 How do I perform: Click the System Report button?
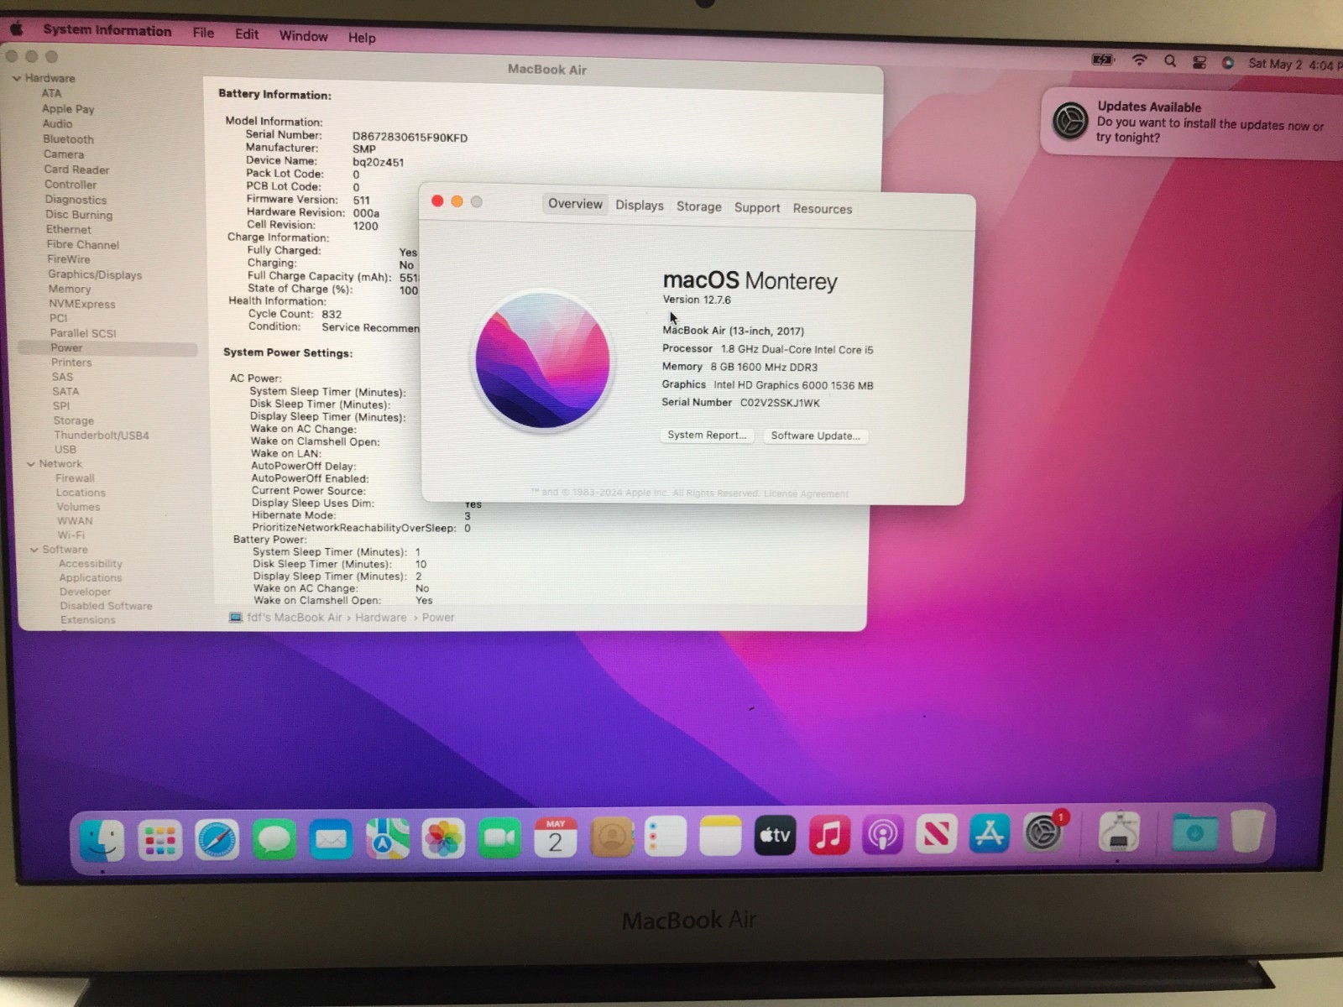tap(707, 435)
